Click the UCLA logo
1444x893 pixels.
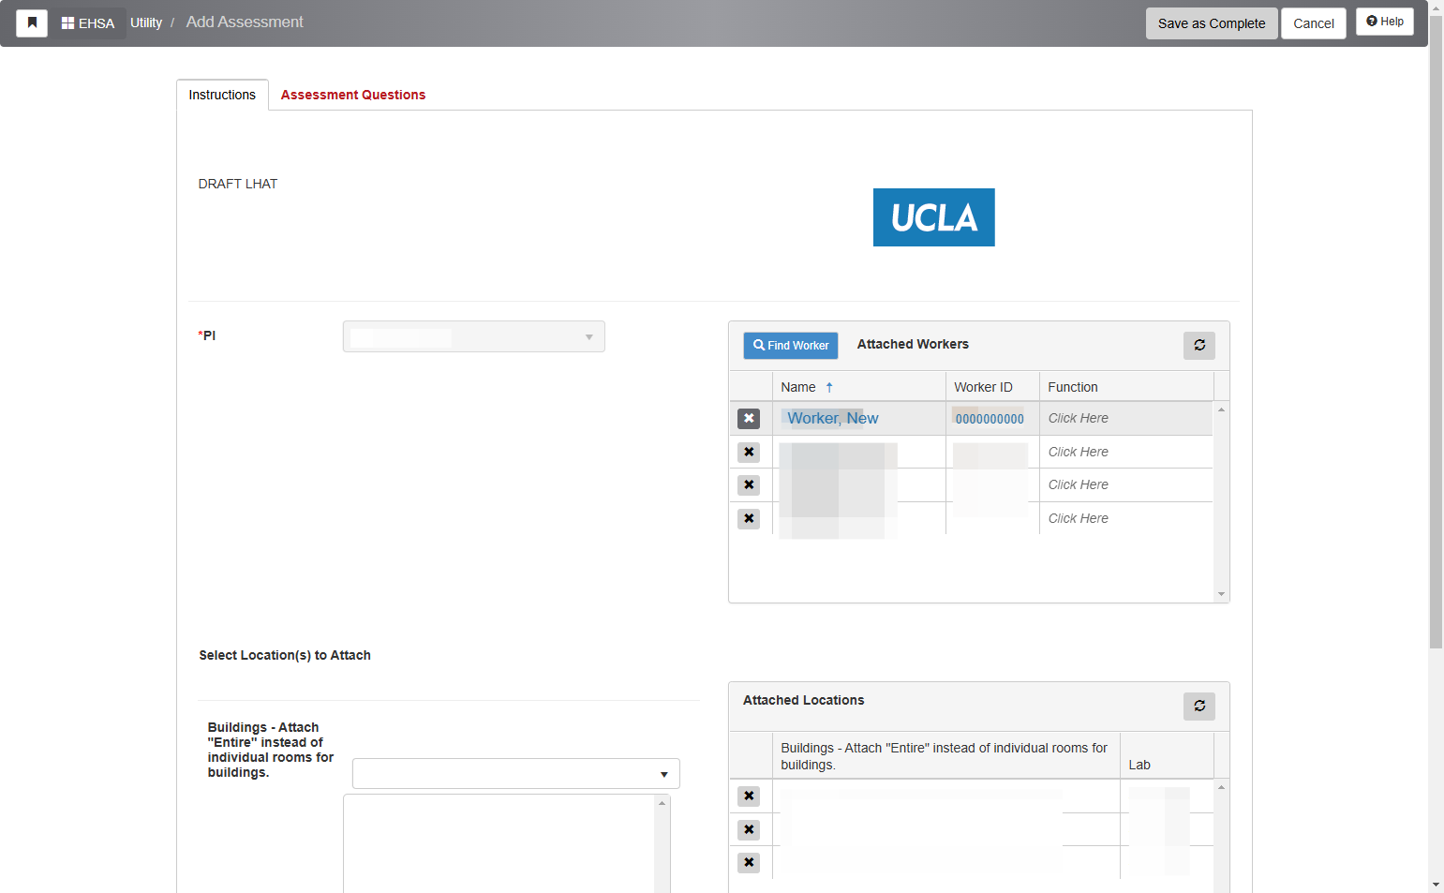coord(933,217)
